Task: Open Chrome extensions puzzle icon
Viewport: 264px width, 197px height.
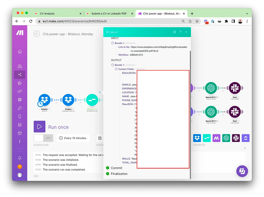Action: (226, 21)
